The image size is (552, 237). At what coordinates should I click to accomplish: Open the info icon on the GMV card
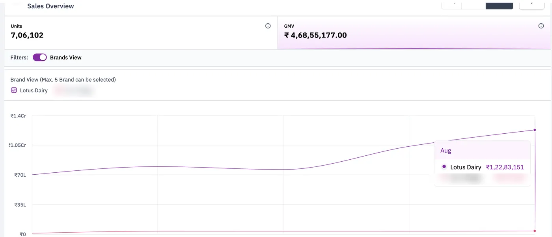[x=541, y=26]
